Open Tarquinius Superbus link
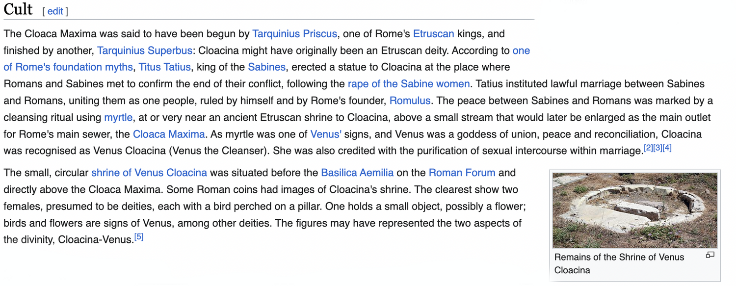Viewport: 736px width, 286px height. click(x=145, y=51)
